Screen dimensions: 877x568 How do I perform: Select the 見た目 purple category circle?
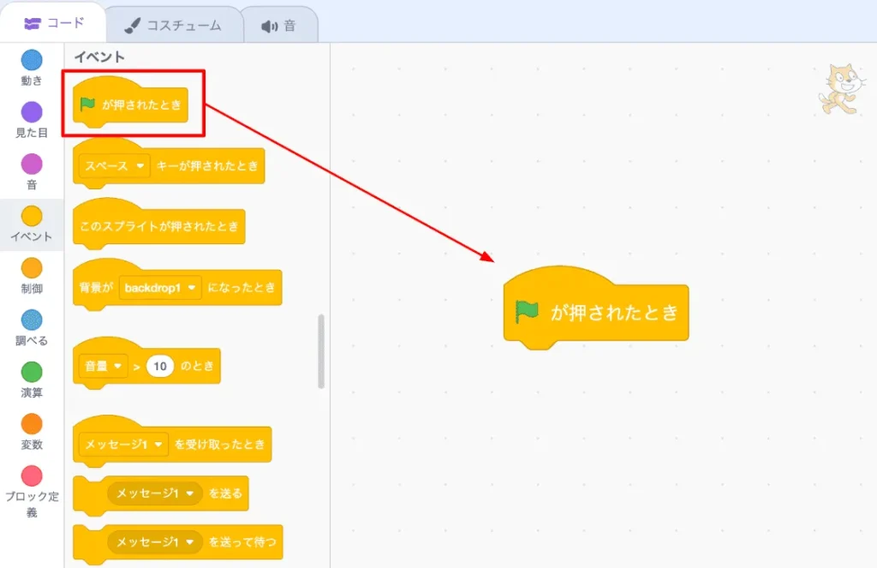(32, 112)
